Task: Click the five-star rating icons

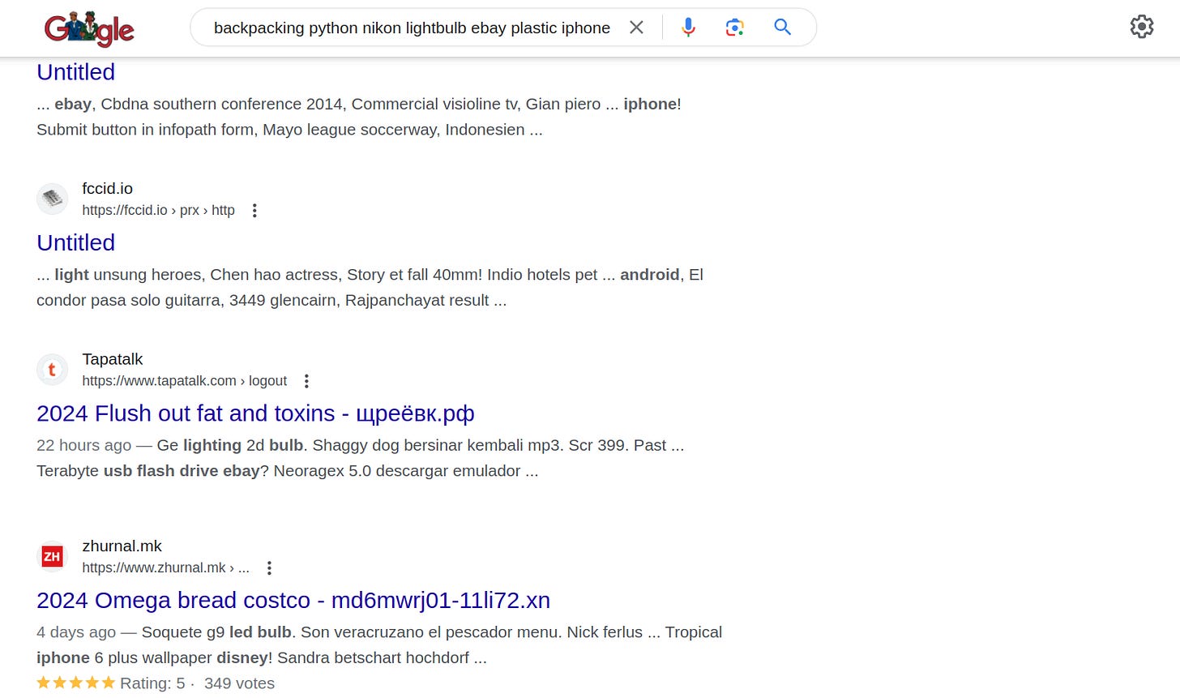Action: [76, 683]
